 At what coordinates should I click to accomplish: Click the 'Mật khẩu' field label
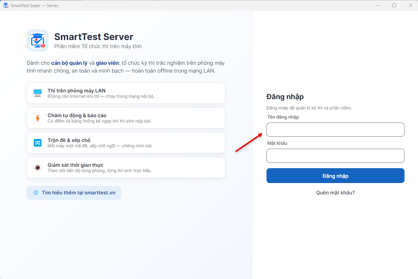coord(277,143)
